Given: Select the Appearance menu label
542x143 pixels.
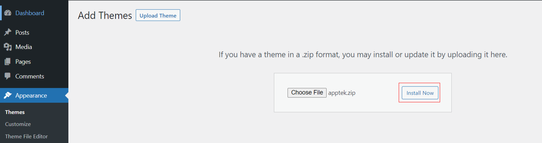Looking at the screenshot, I should click(x=31, y=95).
